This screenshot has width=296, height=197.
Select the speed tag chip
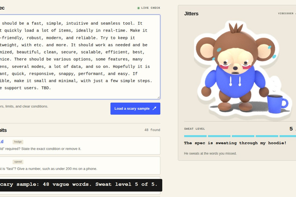click(18, 162)
